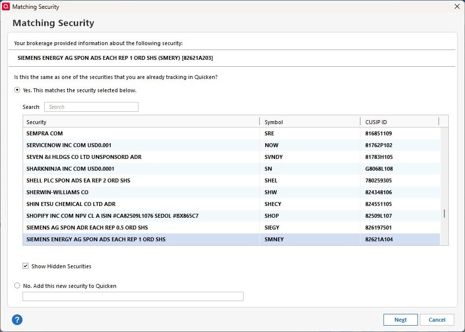Sort list by the CUSIP ID column header
The height and width of the screenshot is (332, 465).
click(398, 122)
